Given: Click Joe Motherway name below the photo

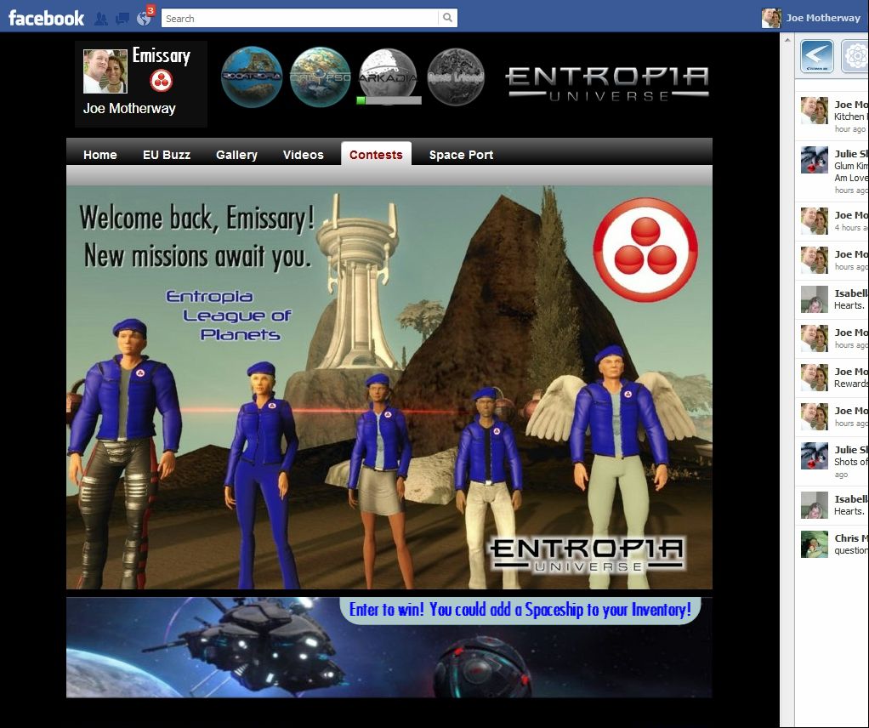Looking at the screenshot, I should tap(129, 109).
